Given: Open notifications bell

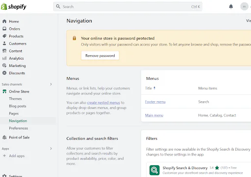Looking at the screenshot, I should click(231, 6).
